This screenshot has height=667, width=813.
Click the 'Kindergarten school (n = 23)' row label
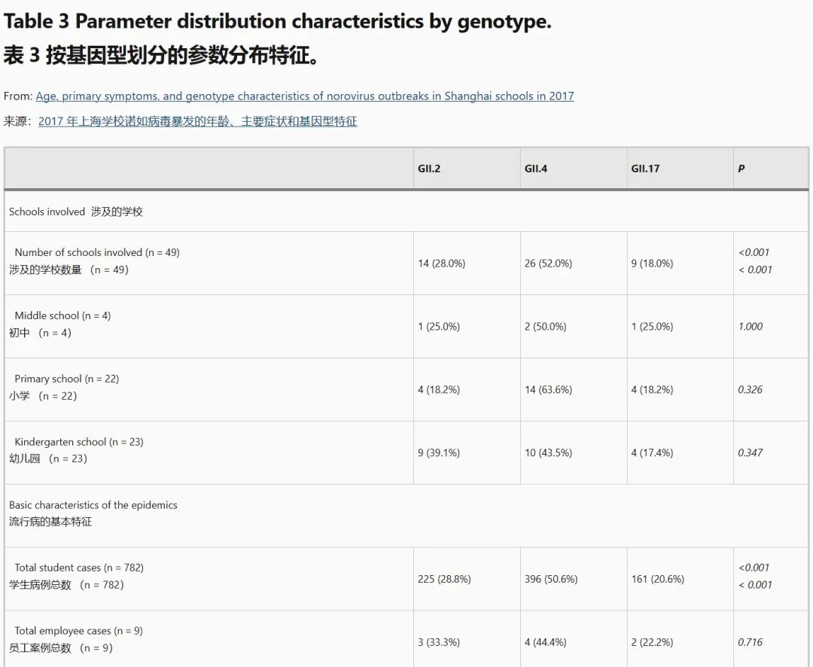tap(79, 442)
